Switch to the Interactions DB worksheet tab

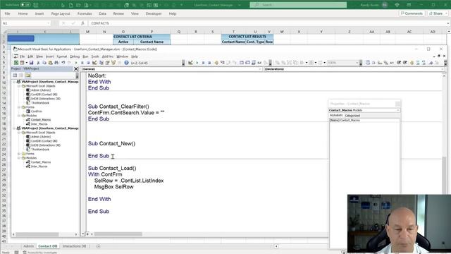74,246
